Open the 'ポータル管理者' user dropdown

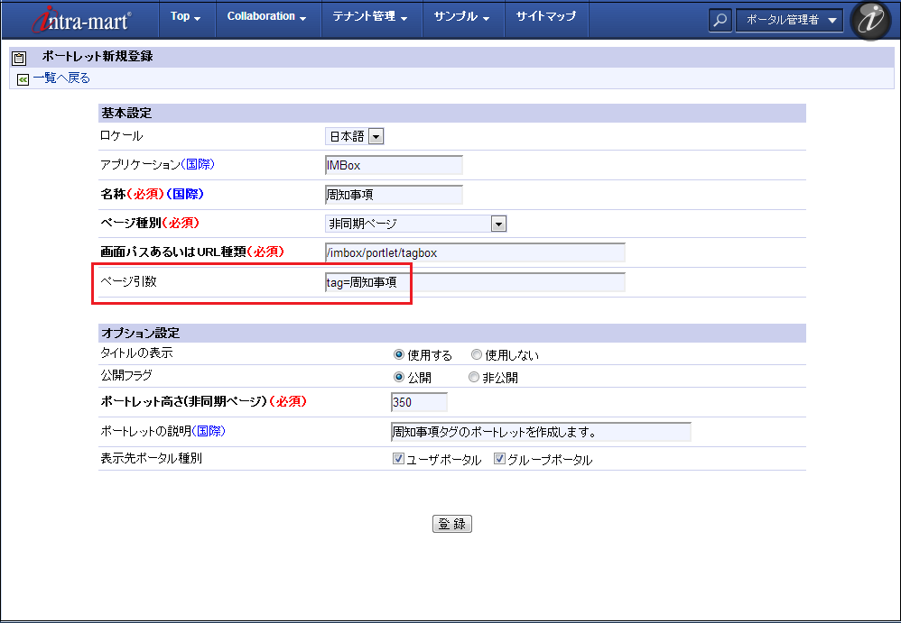tap(789, 20)
